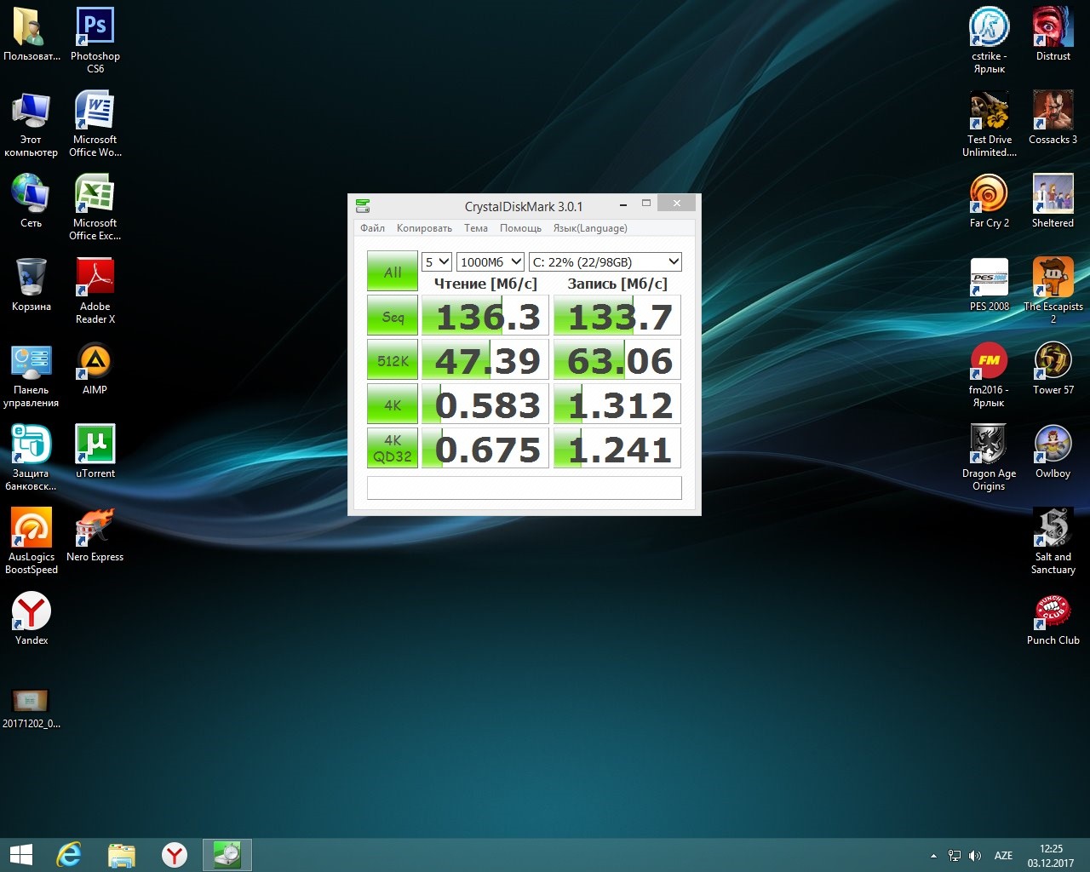The image size is (1090, 872).
Task: Expand the test count dropdown showing 5
Action: (437, 262)
